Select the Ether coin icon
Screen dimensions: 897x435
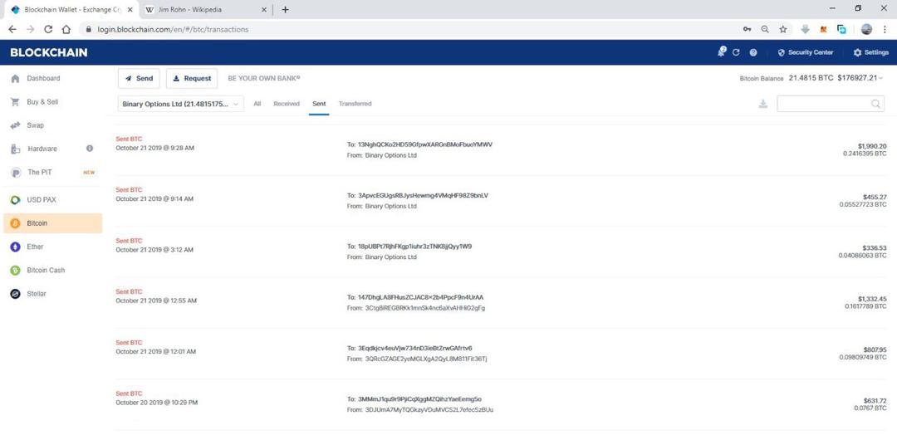pos(16,247)
